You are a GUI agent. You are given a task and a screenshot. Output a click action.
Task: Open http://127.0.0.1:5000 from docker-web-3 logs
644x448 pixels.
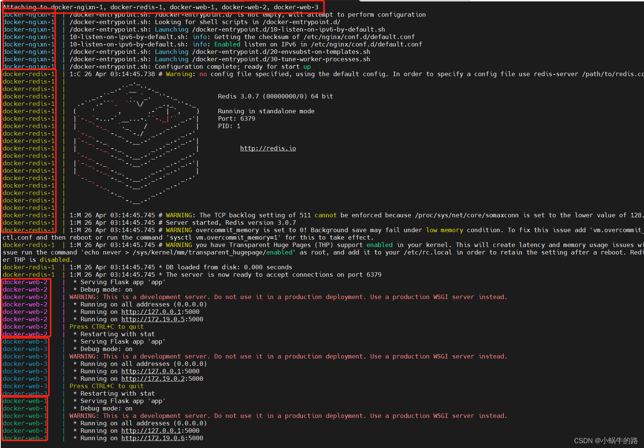(150, 371)
